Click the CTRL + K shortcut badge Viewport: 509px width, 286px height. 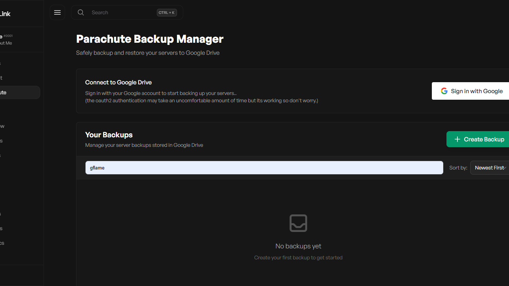167,12
